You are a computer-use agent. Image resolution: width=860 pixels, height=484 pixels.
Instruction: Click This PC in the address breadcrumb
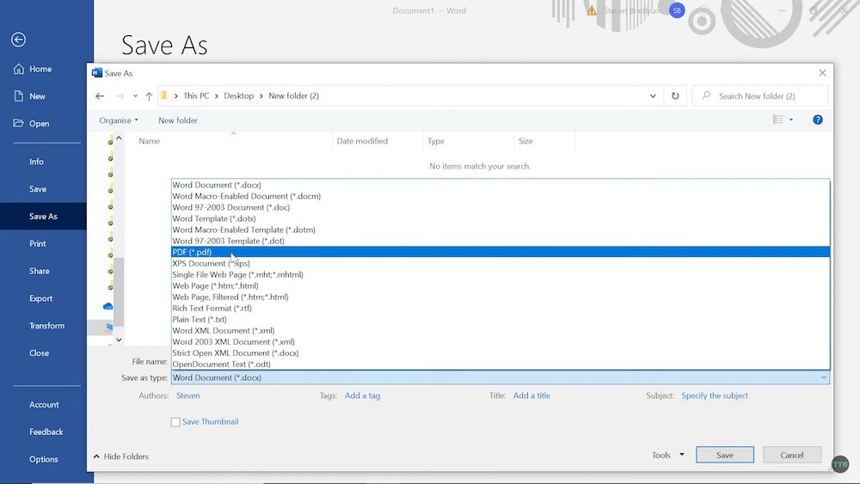pos(196,96)
